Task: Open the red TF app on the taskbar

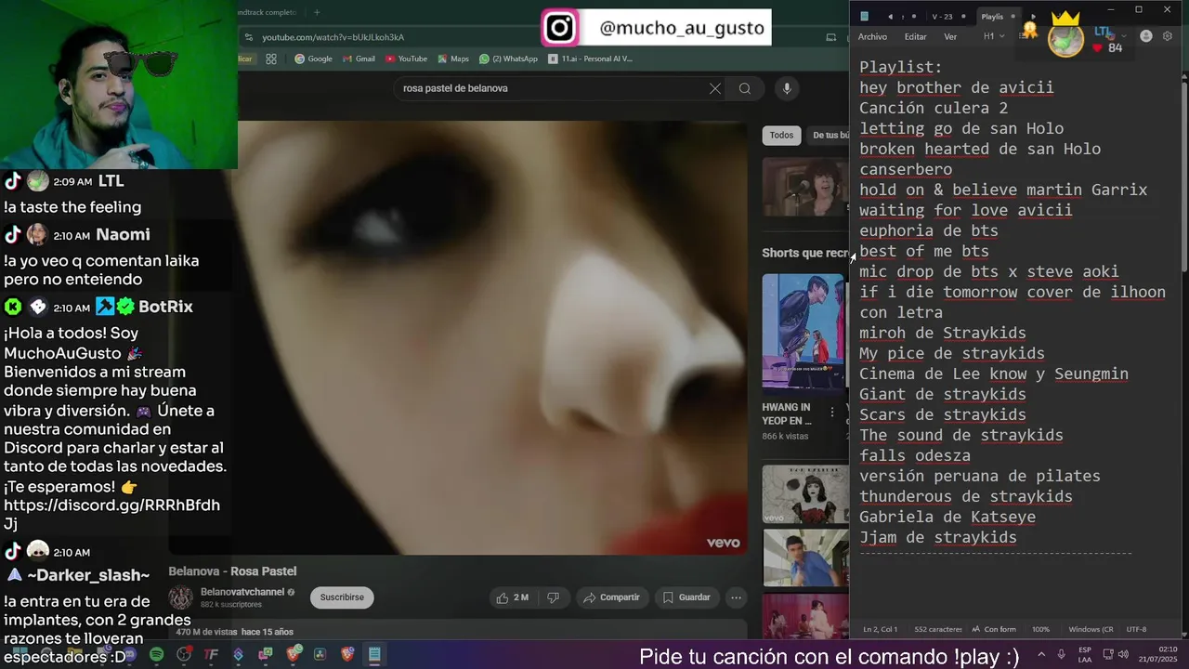Action: 211,654
